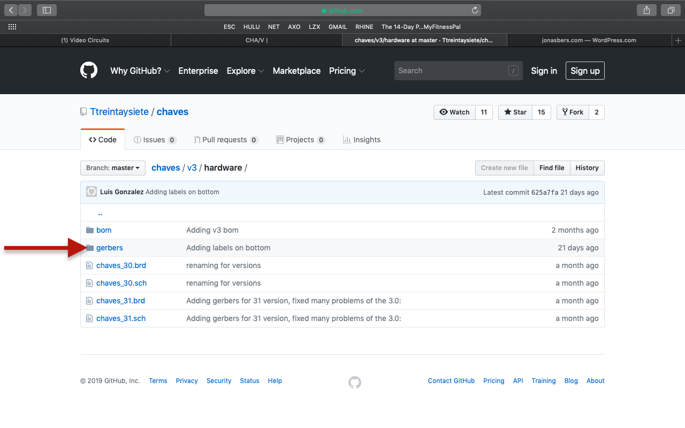The width and height of the screenshot is (685, 428).
Task: Click the History button
Action: 587,168
